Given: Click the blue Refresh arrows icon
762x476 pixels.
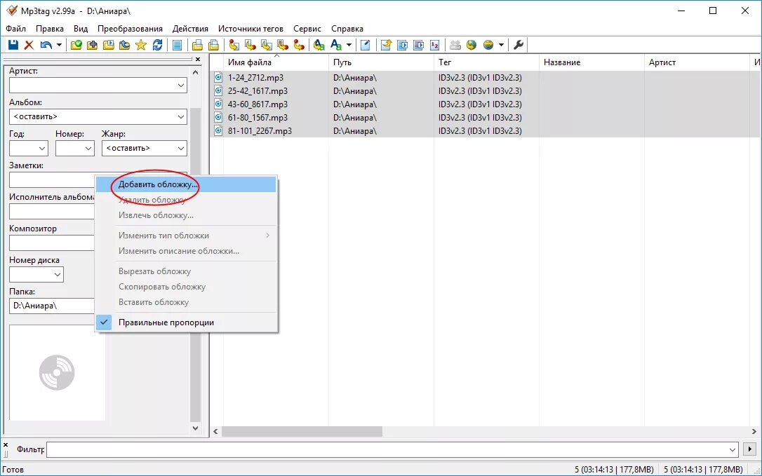Looking at the screenshot, I should point(157,45).
